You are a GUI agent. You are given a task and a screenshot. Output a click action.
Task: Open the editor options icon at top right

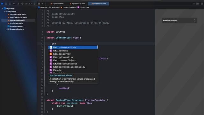pyautogui.click(x=197, y=4)
